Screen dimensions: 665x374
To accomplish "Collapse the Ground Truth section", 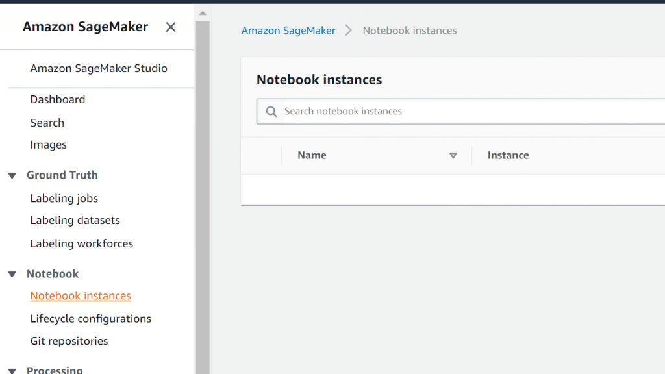I will click(12, 175).
